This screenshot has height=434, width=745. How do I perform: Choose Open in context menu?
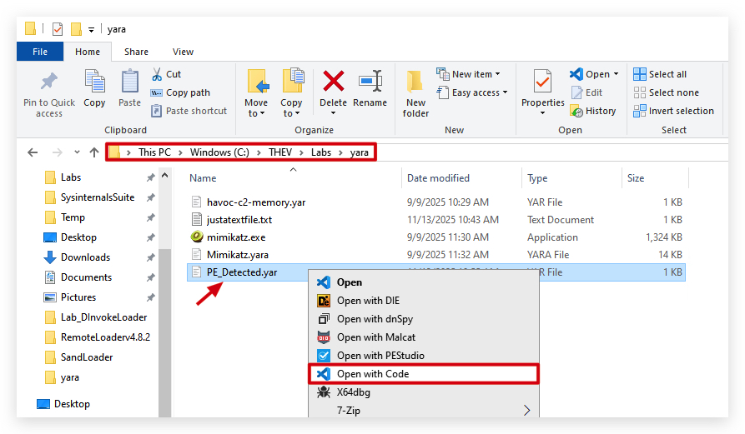[424, 282]
